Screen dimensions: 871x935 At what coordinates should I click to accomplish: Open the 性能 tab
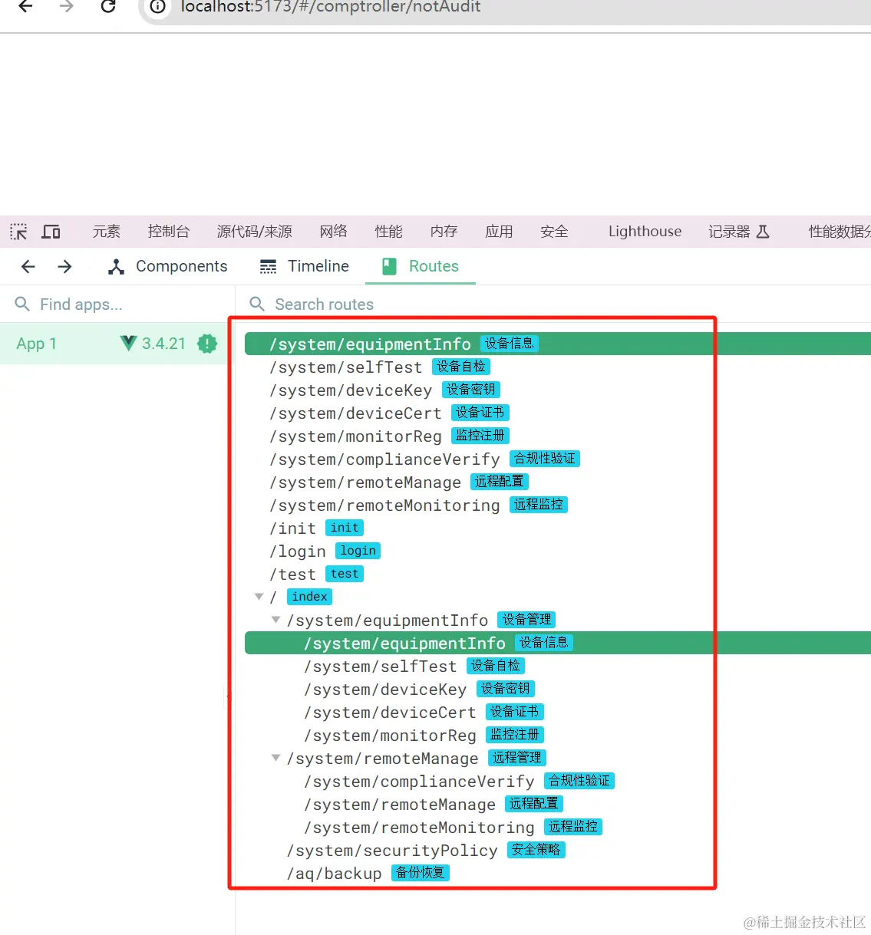389,232
